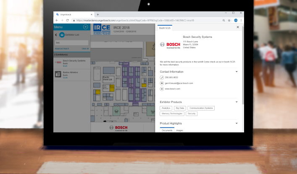Click the website globe icon
The width and height of the screenshot is (297, 174).
[162, 89]
